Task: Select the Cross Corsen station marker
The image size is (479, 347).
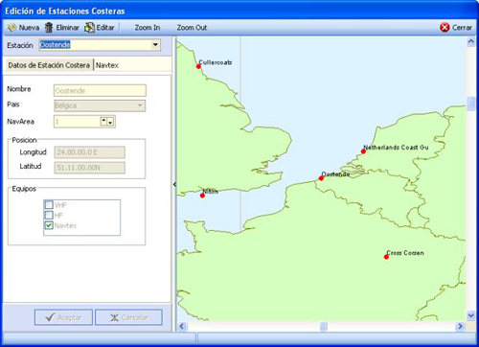Action: [x=386, y=257]
